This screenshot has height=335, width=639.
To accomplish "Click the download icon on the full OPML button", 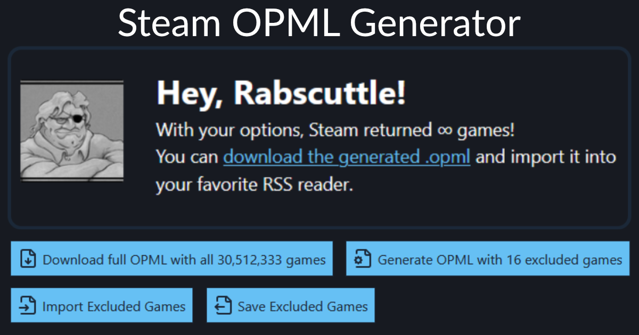I will pos(27,259).
